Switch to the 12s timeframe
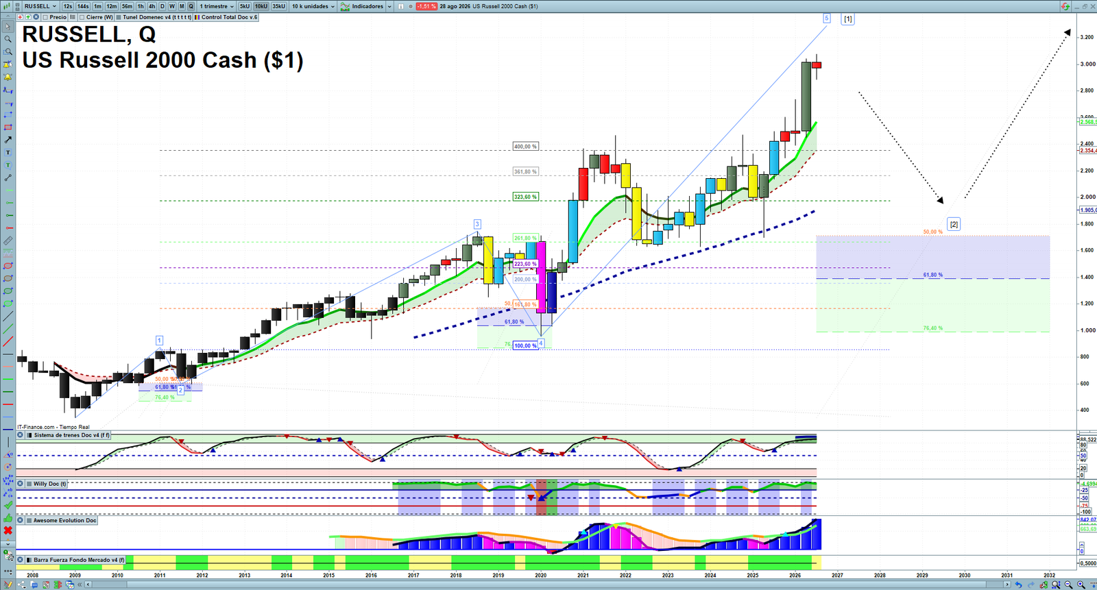Image resolution: width=1097 pixels, height=590 pixels. point(67,6)
